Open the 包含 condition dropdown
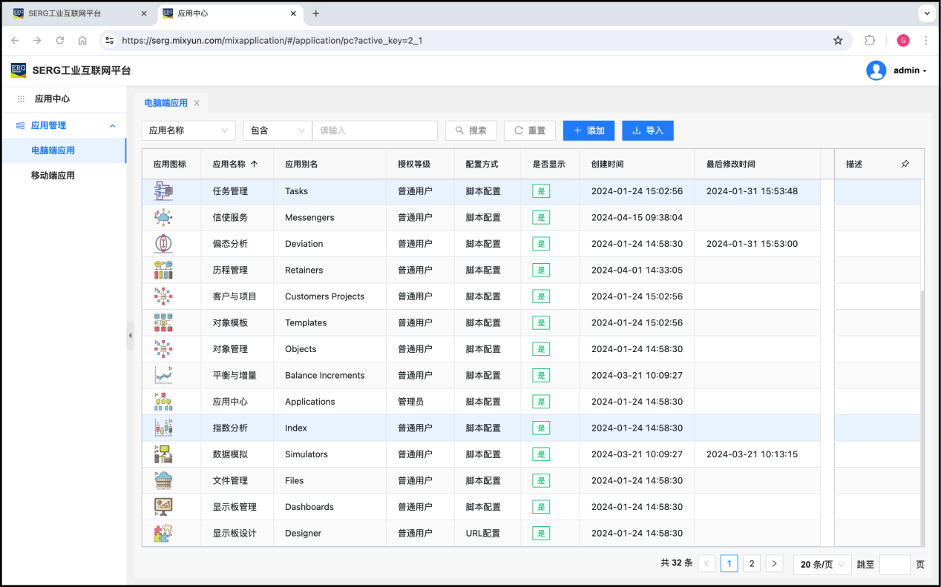 (278, 130)
